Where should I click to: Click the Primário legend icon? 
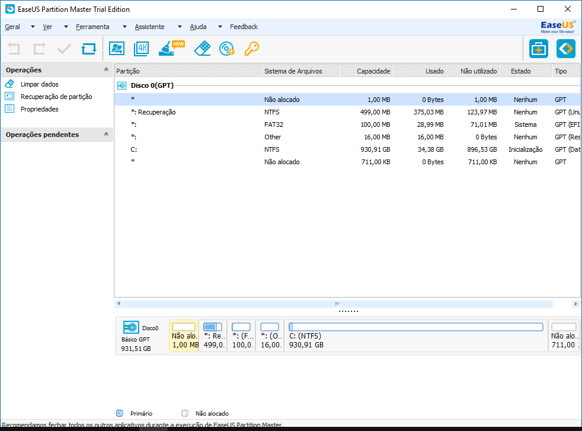[x=120, y=413]
